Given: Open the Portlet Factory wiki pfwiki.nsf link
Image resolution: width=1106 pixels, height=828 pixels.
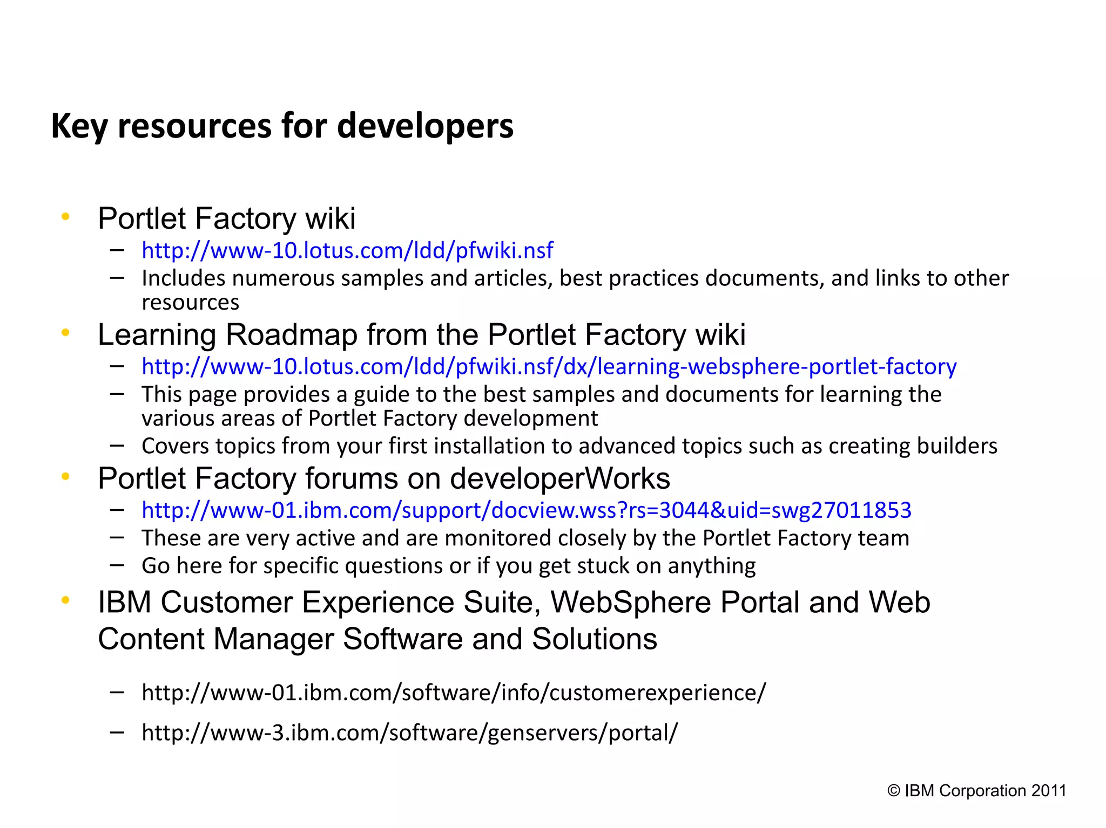Looking at the screenshot, I should [347, 250].
